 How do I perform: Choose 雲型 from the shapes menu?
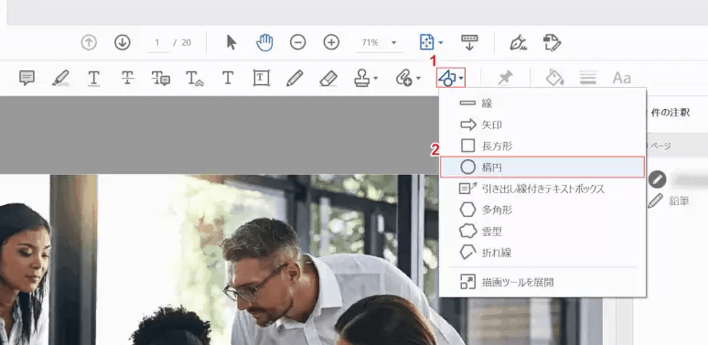coord(542,232)
